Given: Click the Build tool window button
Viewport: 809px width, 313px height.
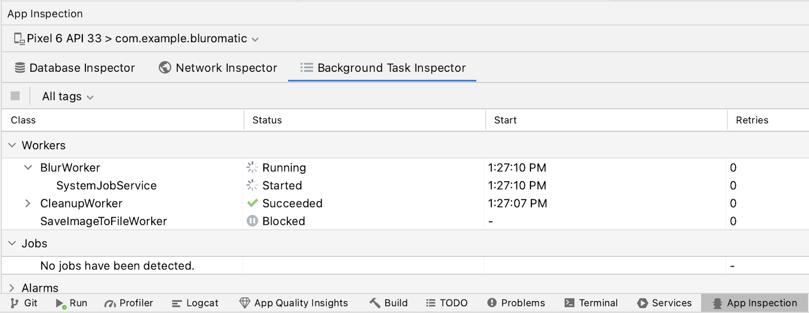Looking at the screenshot, I should [x=388, y=303].
